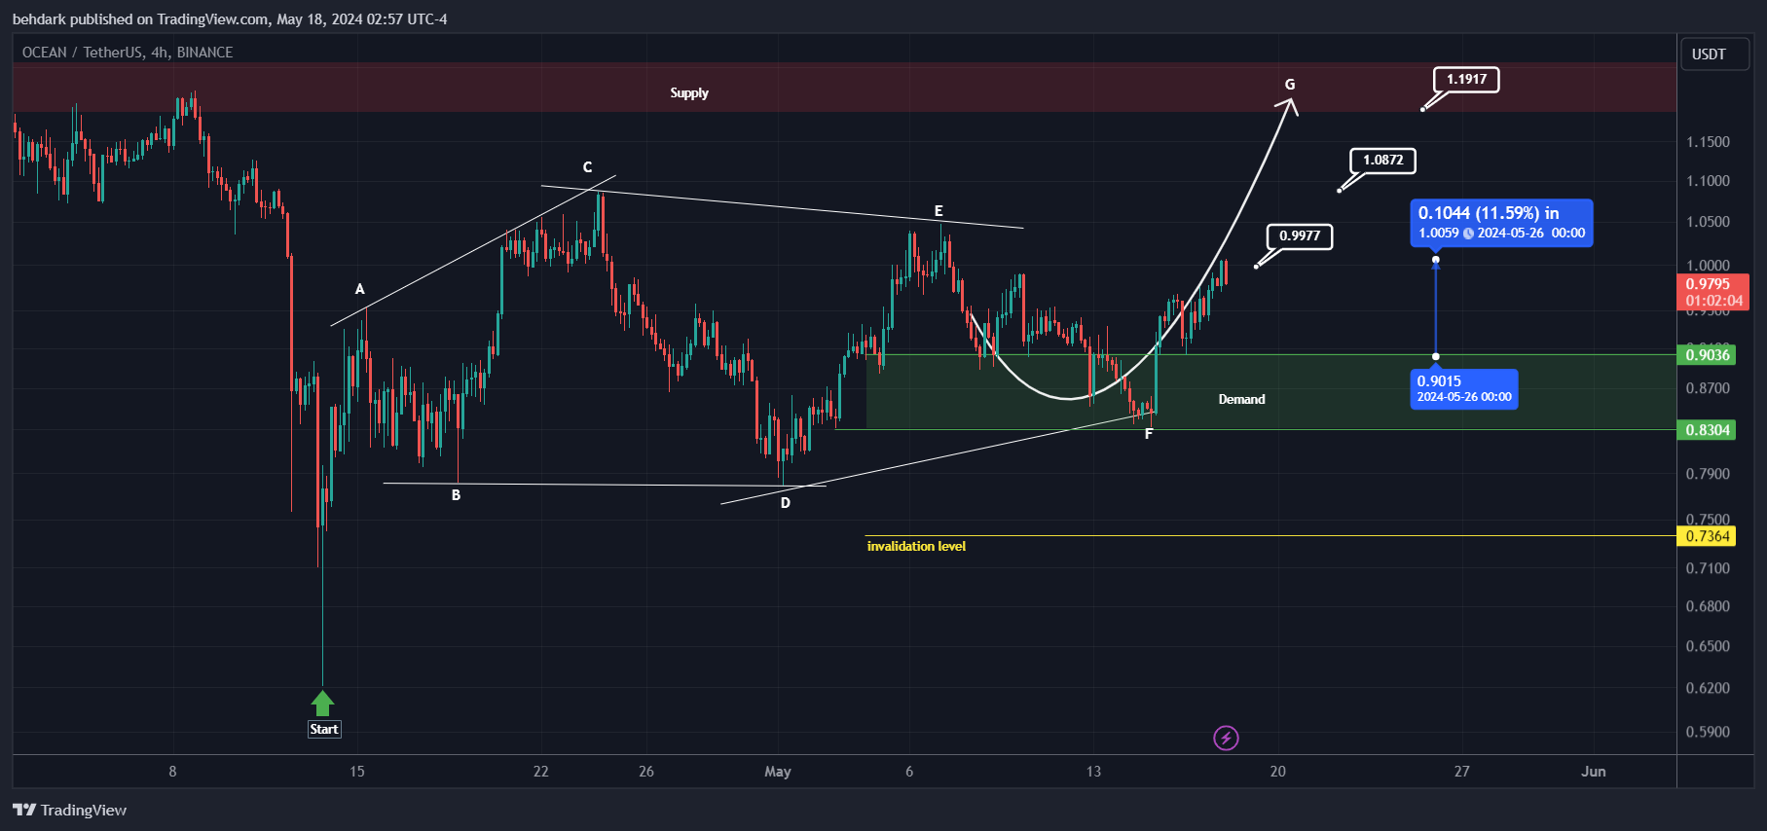Click the current price tag 0.9795
The image size is (1767, 831).
pos(1714,293)
